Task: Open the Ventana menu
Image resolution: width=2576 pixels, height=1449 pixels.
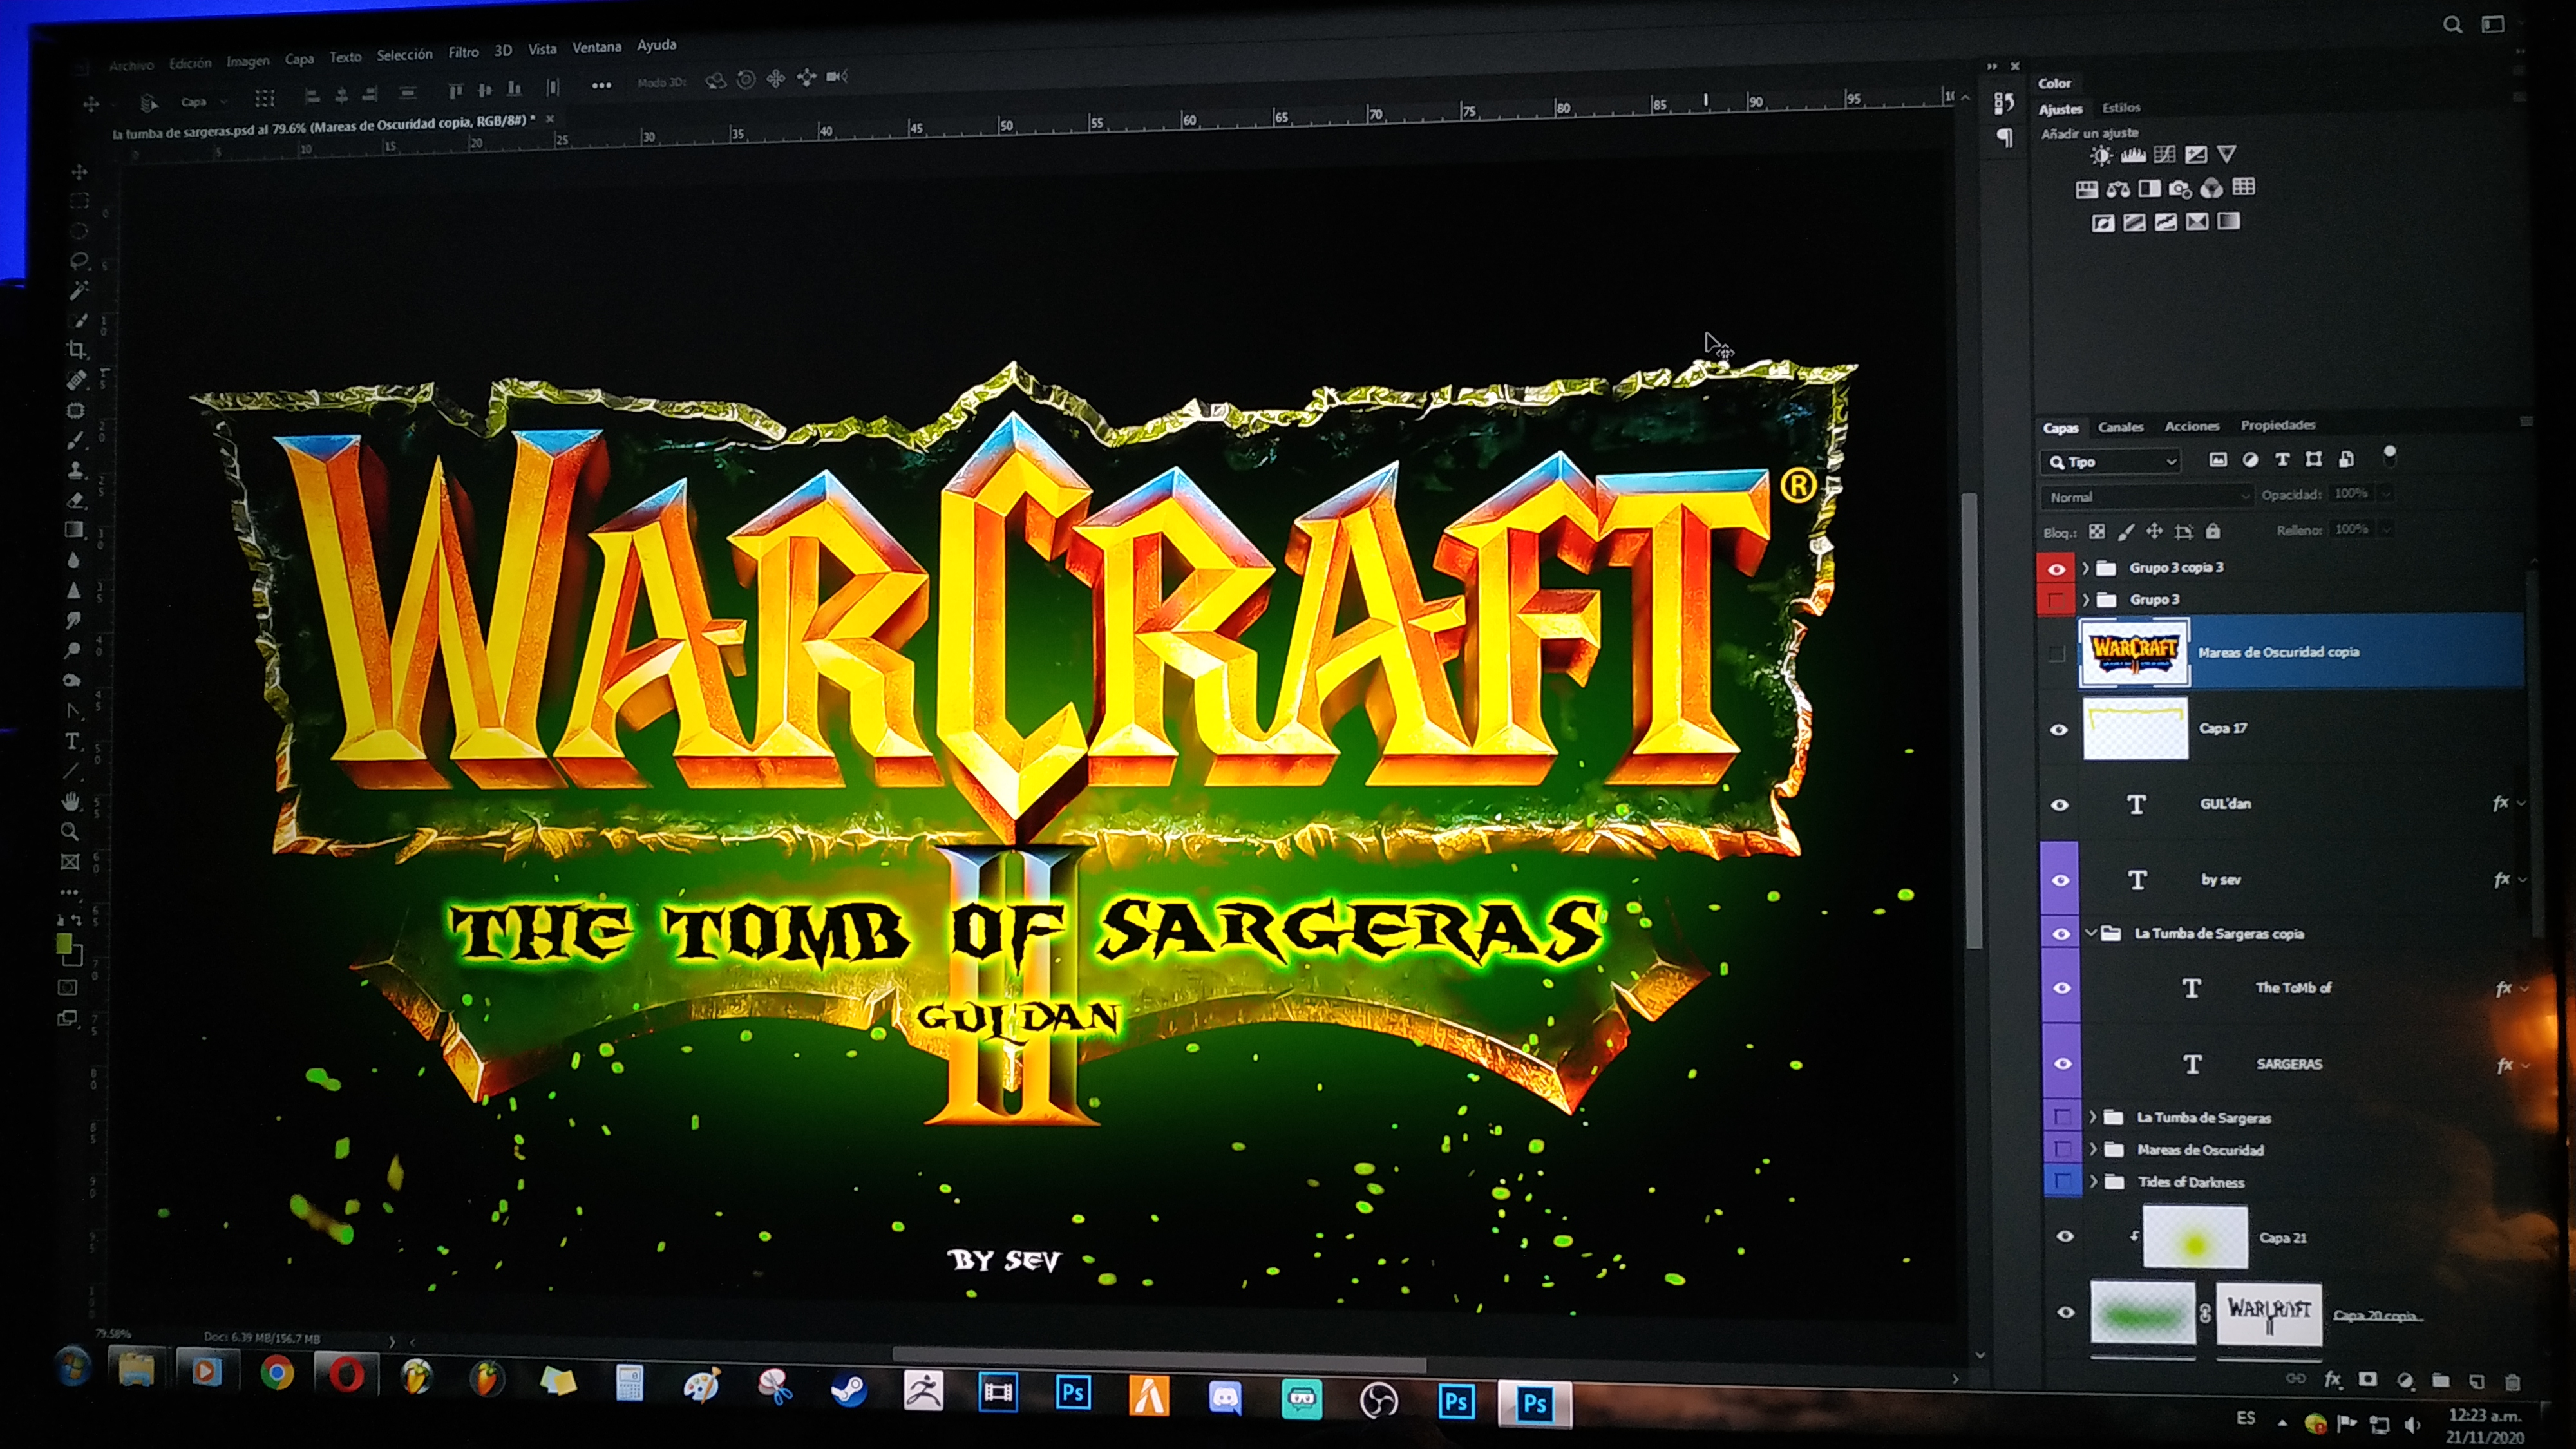Action: pyautogui.click(x=597, y=47)
